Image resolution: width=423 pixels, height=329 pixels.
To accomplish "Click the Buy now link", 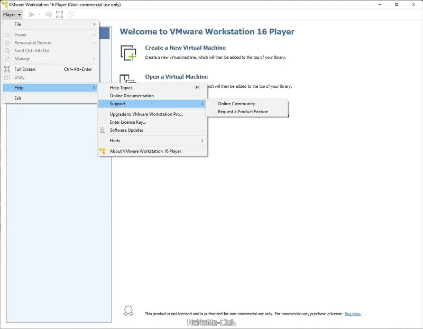I will tap(353, 314).
